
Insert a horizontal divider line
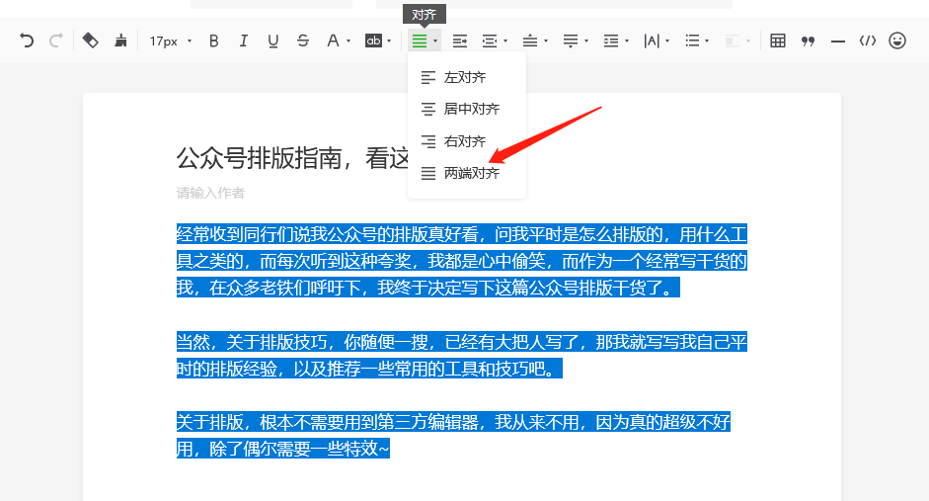pos(838,41)
